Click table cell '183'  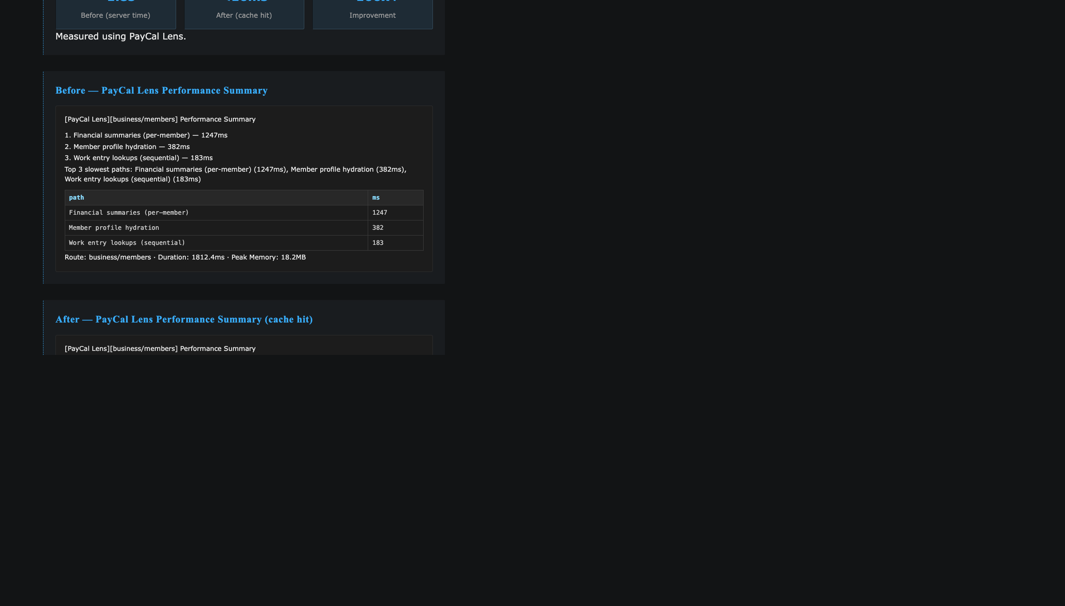tap(396, 243)
